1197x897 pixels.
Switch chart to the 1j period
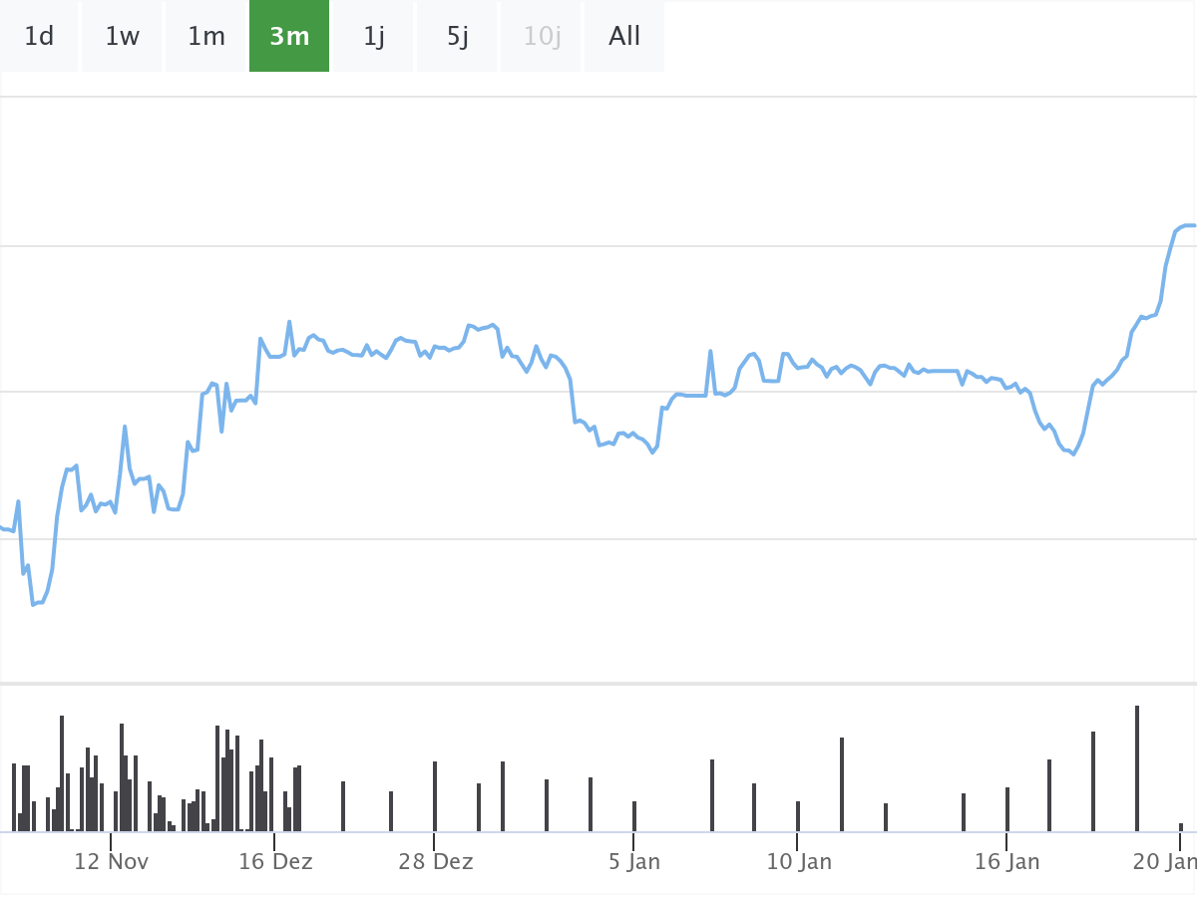[x=374, y=37]
